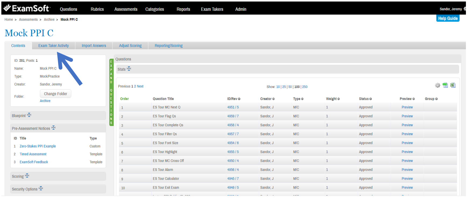This screenshot has width=467, height=198.
Task: Show 250 questions per page
Action: (305, 87)
